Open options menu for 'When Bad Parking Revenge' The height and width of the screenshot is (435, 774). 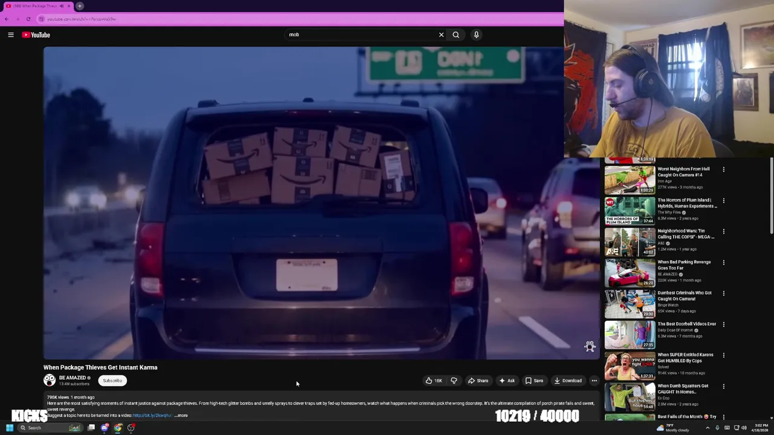pyautogui.click(x=723, y=263)
